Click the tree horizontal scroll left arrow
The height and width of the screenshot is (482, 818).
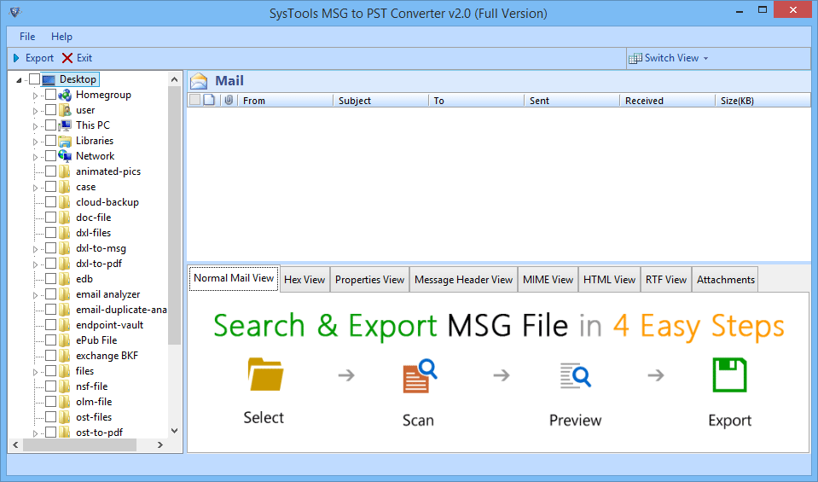click(x=15, y=445)
